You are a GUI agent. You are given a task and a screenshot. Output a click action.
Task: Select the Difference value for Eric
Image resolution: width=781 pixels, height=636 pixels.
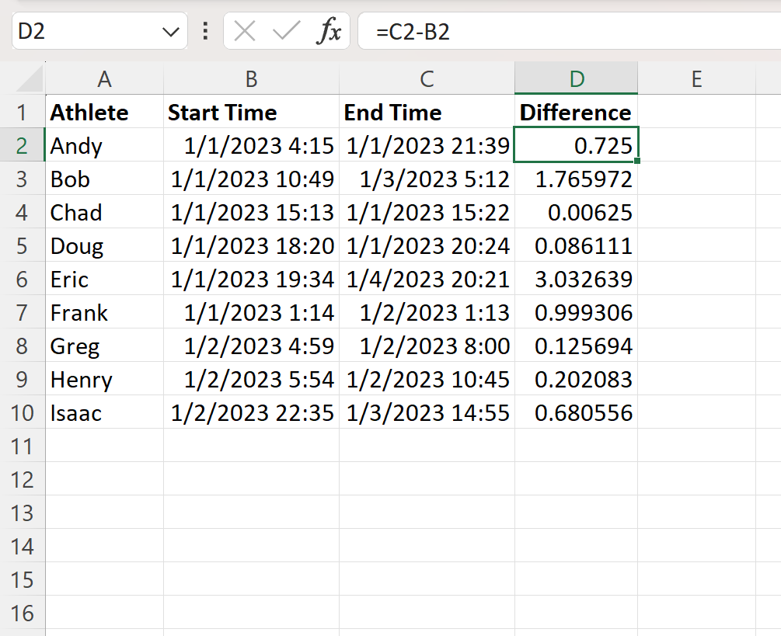[575, 279]
